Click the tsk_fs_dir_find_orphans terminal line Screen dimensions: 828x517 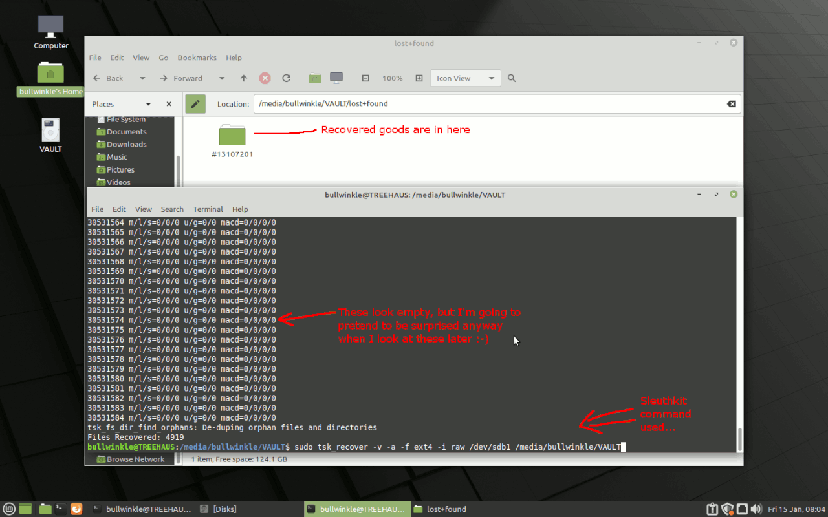click(232, 427)
